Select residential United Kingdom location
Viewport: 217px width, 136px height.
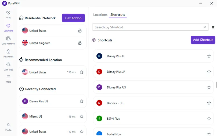click(x=53, y=43)
